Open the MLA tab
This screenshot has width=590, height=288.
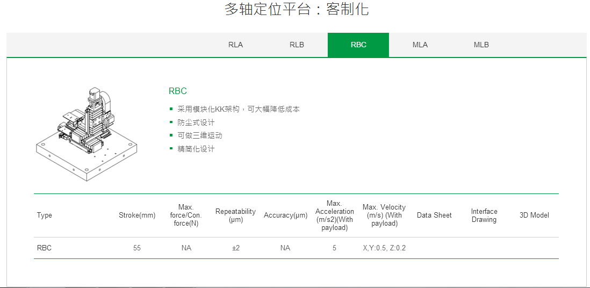tap(420, 45)
